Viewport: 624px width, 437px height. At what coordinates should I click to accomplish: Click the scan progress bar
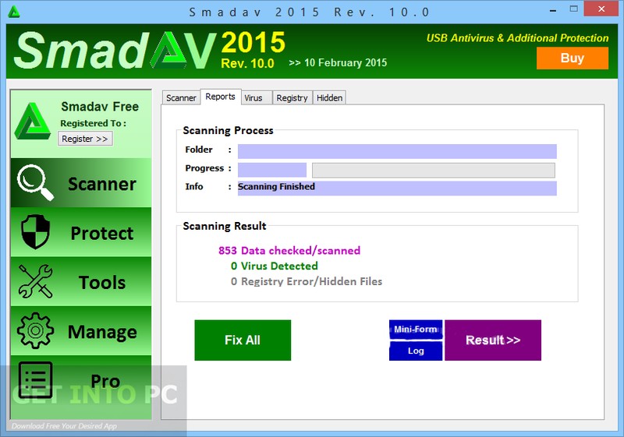[433, 170]
